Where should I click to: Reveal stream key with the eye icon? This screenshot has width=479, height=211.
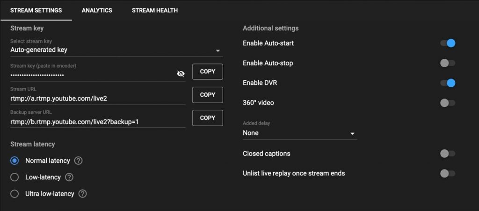(181, 74)
